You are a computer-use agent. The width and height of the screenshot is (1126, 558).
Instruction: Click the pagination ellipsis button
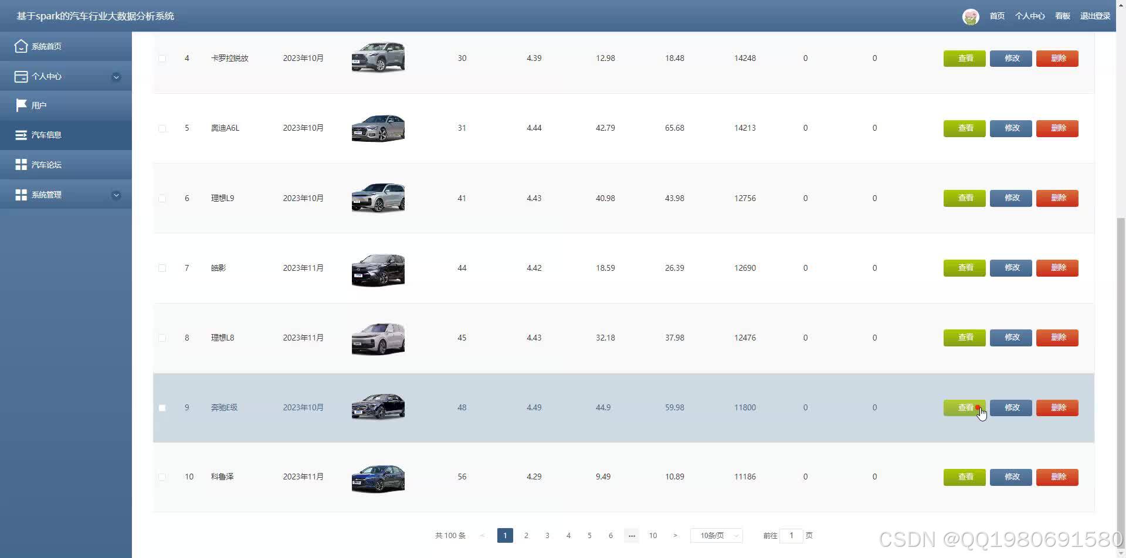632,536
